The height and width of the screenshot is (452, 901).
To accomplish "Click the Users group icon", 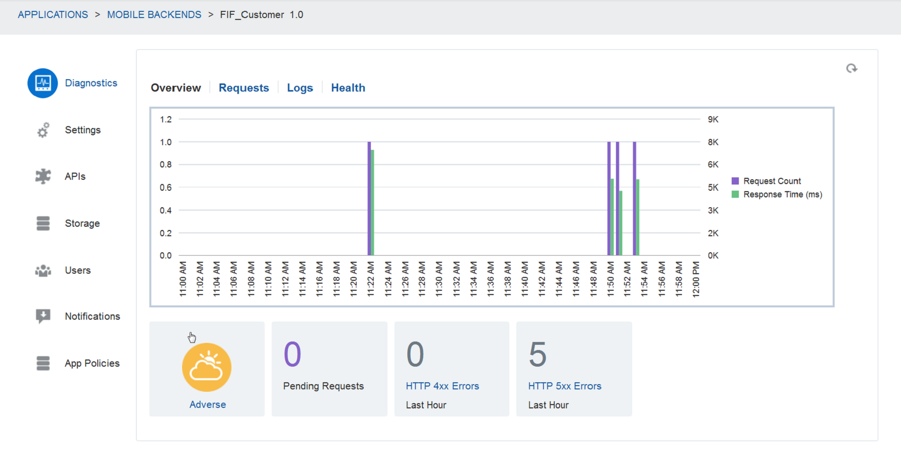I will (x=43, y=270).
